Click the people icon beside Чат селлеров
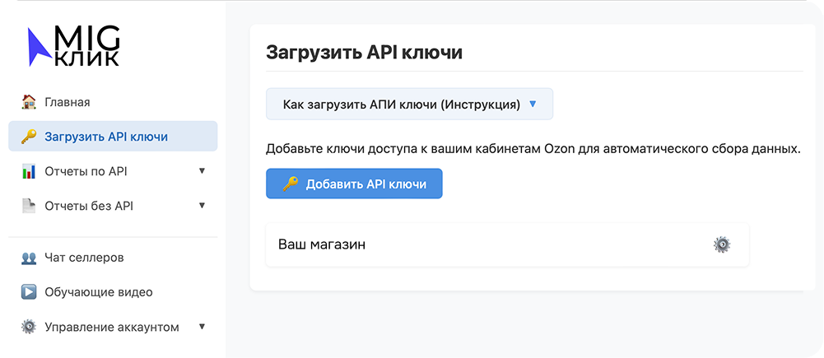This screenshot has width=824, height=358. (29, 258)
